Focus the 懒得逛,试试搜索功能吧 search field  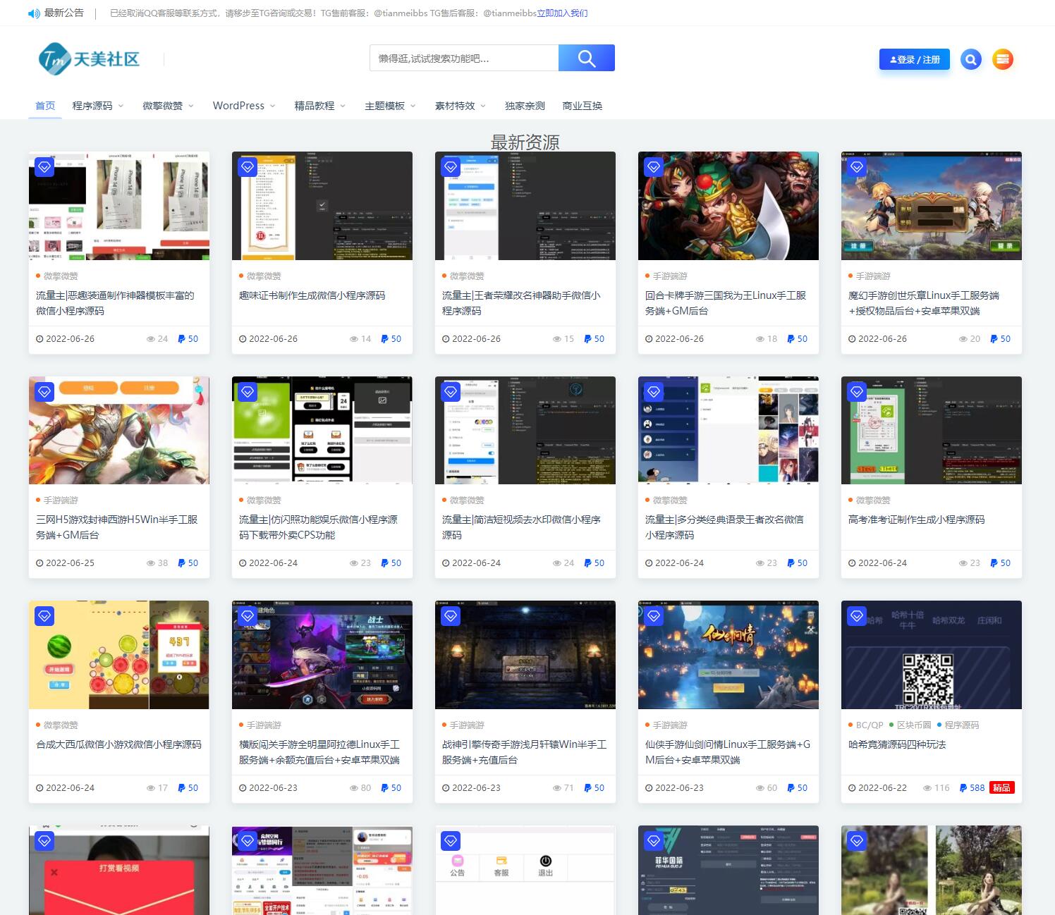[464, 58]
